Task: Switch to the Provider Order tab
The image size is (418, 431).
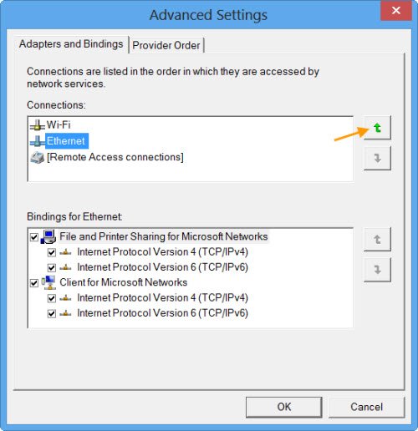Action: [x=166, y=45]
